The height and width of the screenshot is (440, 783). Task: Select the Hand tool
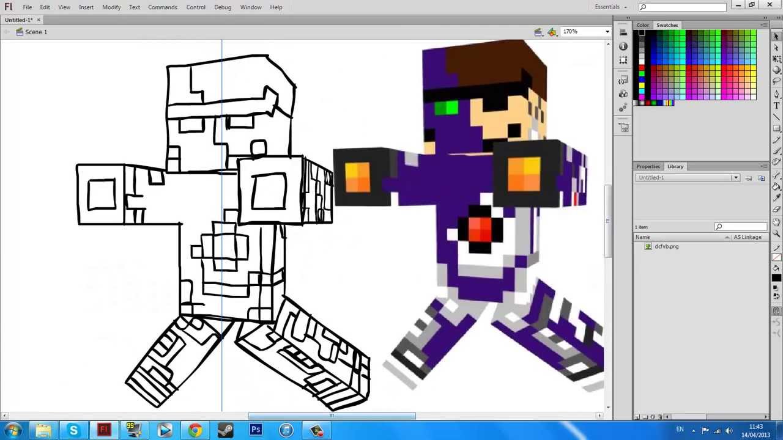(776, 221)
